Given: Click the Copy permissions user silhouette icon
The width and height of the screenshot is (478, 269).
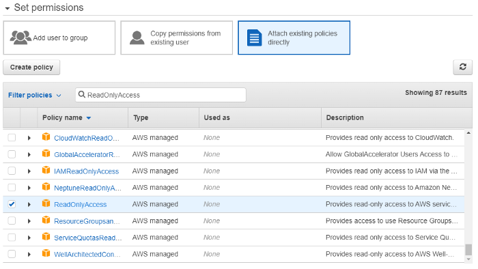Looking at the screenshot, I should coord(137,38).
